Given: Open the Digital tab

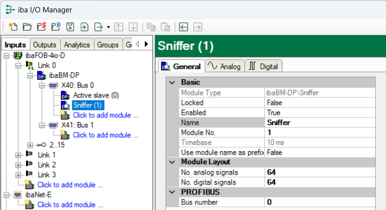Looking at the screenshot, I should (263, 66).
